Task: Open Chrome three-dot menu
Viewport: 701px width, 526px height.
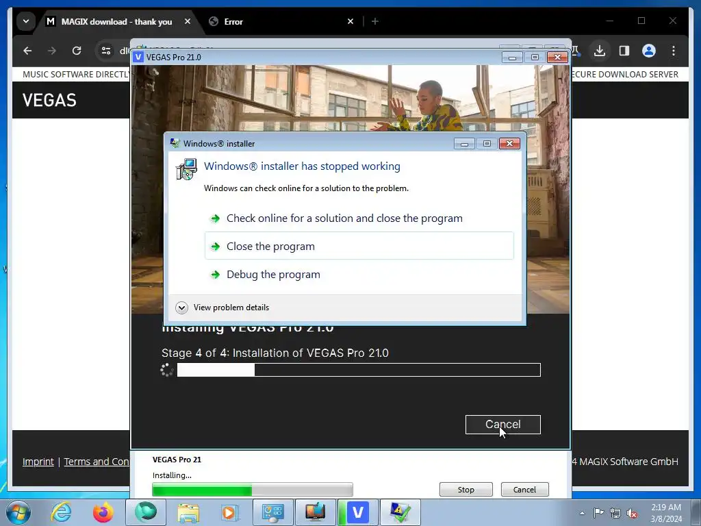Action: tap(674, 51)
